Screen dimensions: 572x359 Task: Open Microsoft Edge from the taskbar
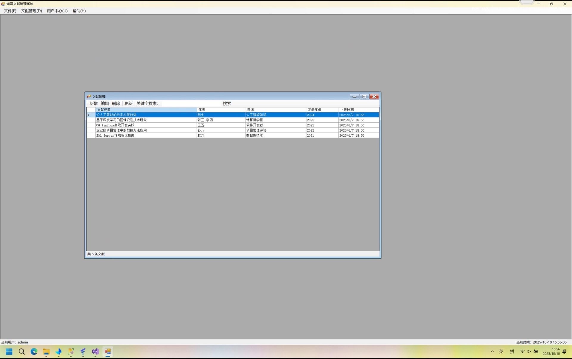(x=34, y=352)
